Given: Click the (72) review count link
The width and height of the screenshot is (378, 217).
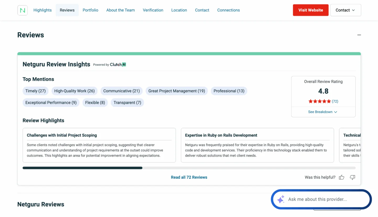Looking at the screenshot, I should point(335,101).
